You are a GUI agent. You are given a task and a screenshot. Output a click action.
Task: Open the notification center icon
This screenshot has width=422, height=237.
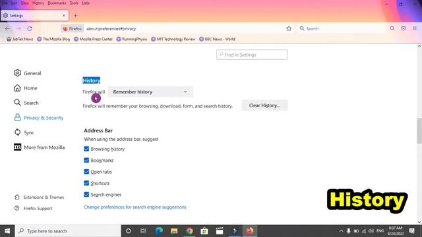point(411,231)
